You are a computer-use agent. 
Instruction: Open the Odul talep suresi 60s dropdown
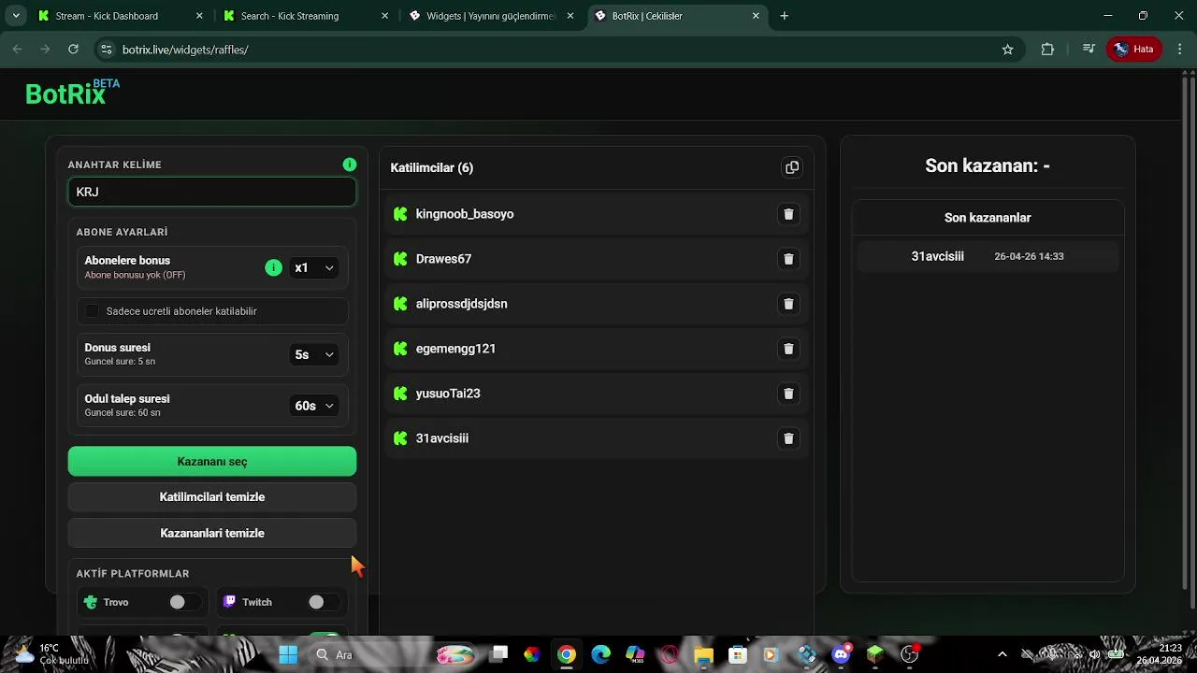pyautogui.click(x=313, y=406)
